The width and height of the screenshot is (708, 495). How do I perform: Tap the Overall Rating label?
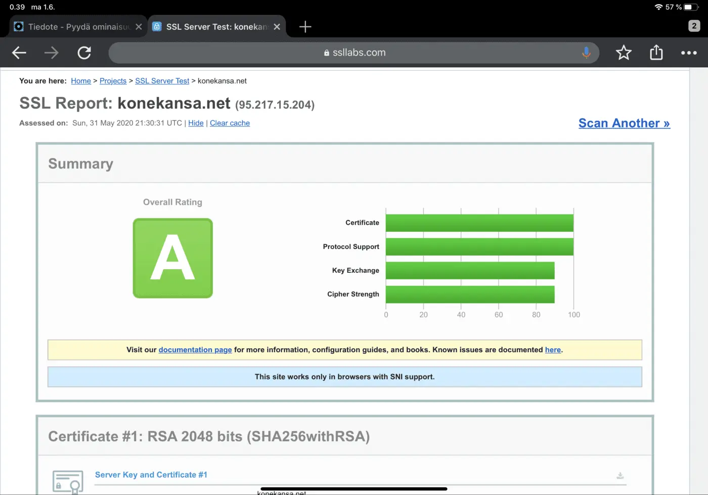tap(172, 202)
